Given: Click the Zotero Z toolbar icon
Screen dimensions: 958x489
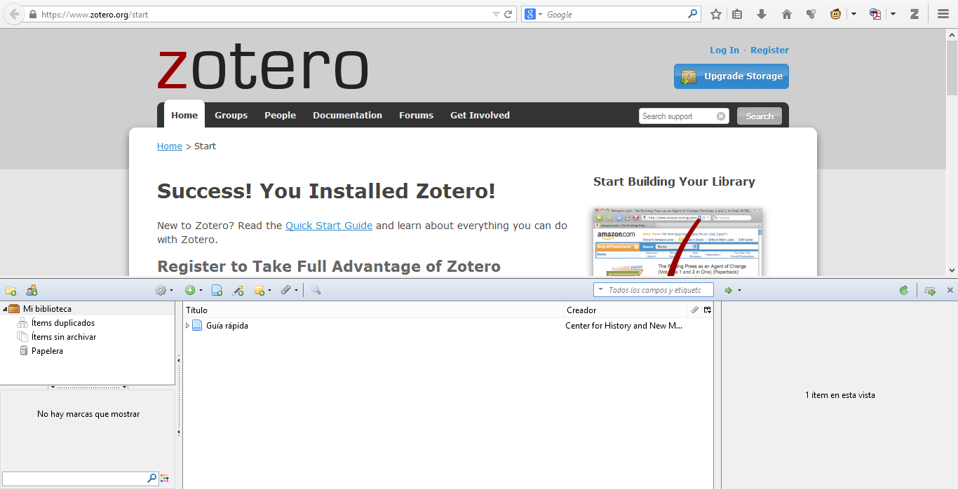Looking at the screenshot, I should (x=915, y=13).
